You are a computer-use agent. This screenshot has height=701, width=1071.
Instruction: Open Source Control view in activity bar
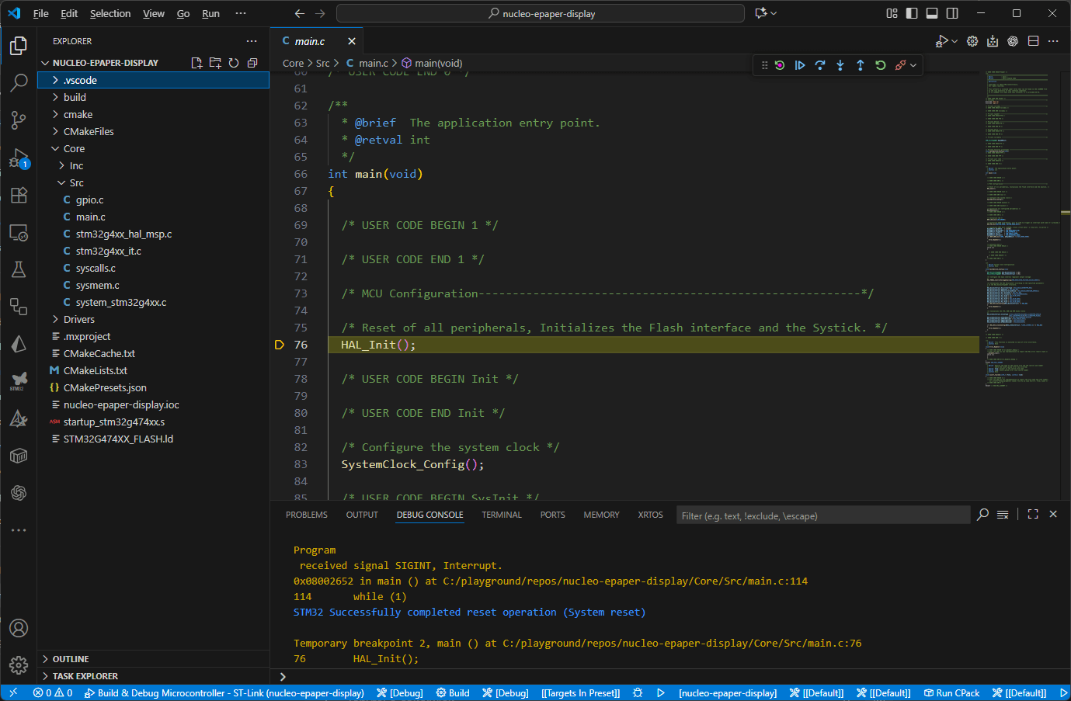(x=19, y=119)
